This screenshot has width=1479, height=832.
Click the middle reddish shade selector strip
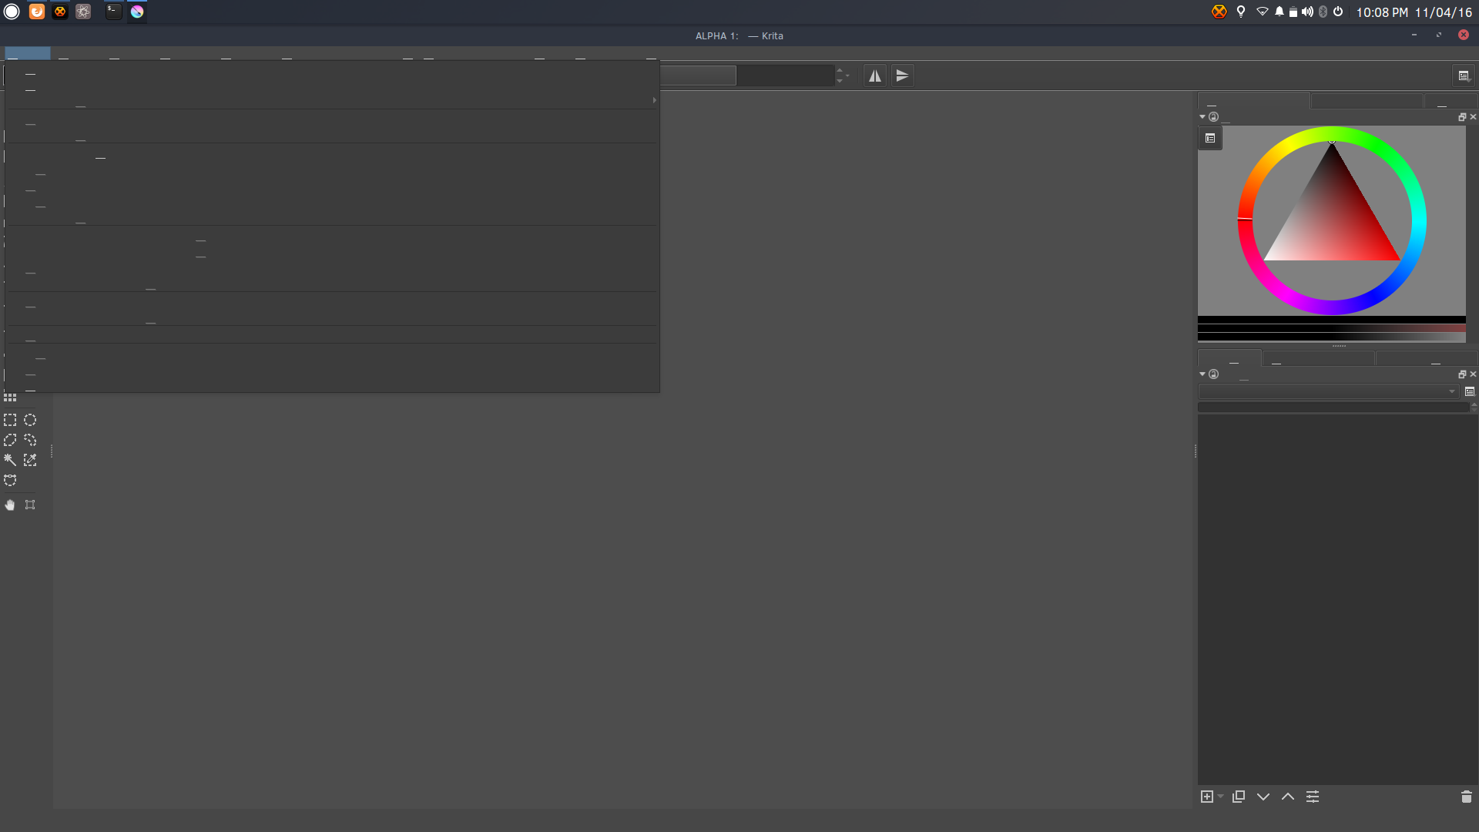(x=1332, y=328)
